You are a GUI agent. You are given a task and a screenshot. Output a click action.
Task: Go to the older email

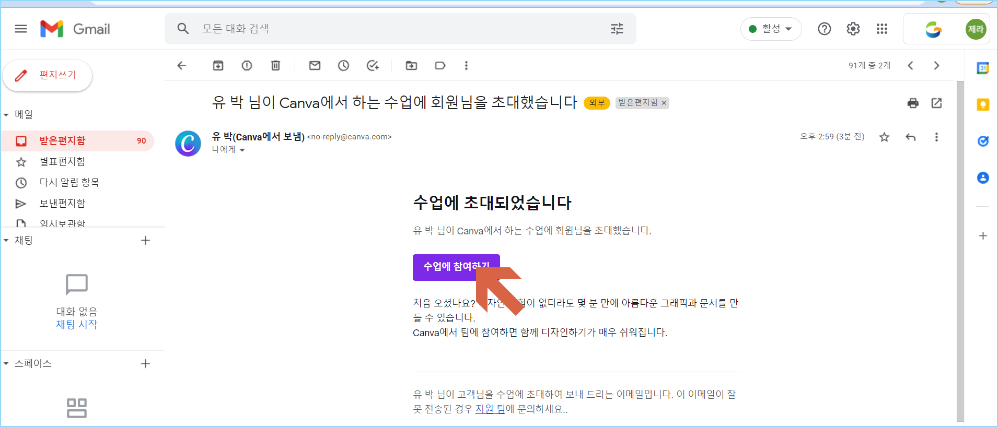pyautogui.click(x=936, y=65)
